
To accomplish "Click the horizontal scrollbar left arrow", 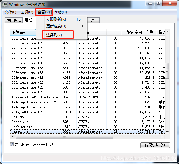I will click(x=13, y=137).
